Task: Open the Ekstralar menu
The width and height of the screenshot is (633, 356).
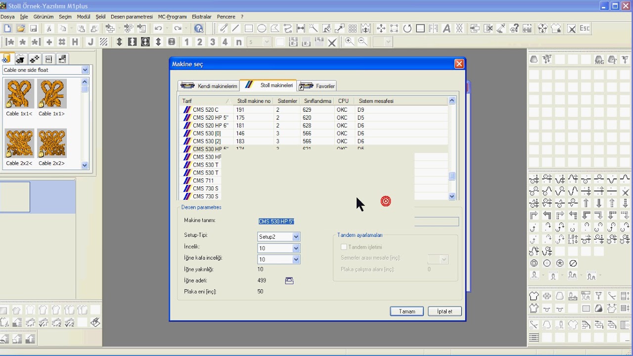Action: pos(201,17)
